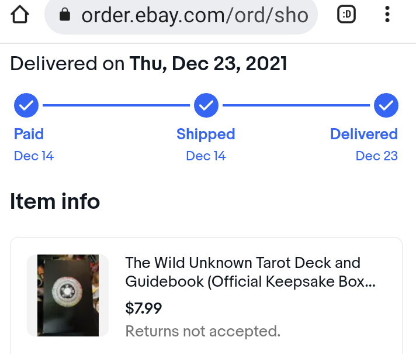416x354 pixels.
Task: Click the Dec 23 delivery date
Action: pos(376,156)
